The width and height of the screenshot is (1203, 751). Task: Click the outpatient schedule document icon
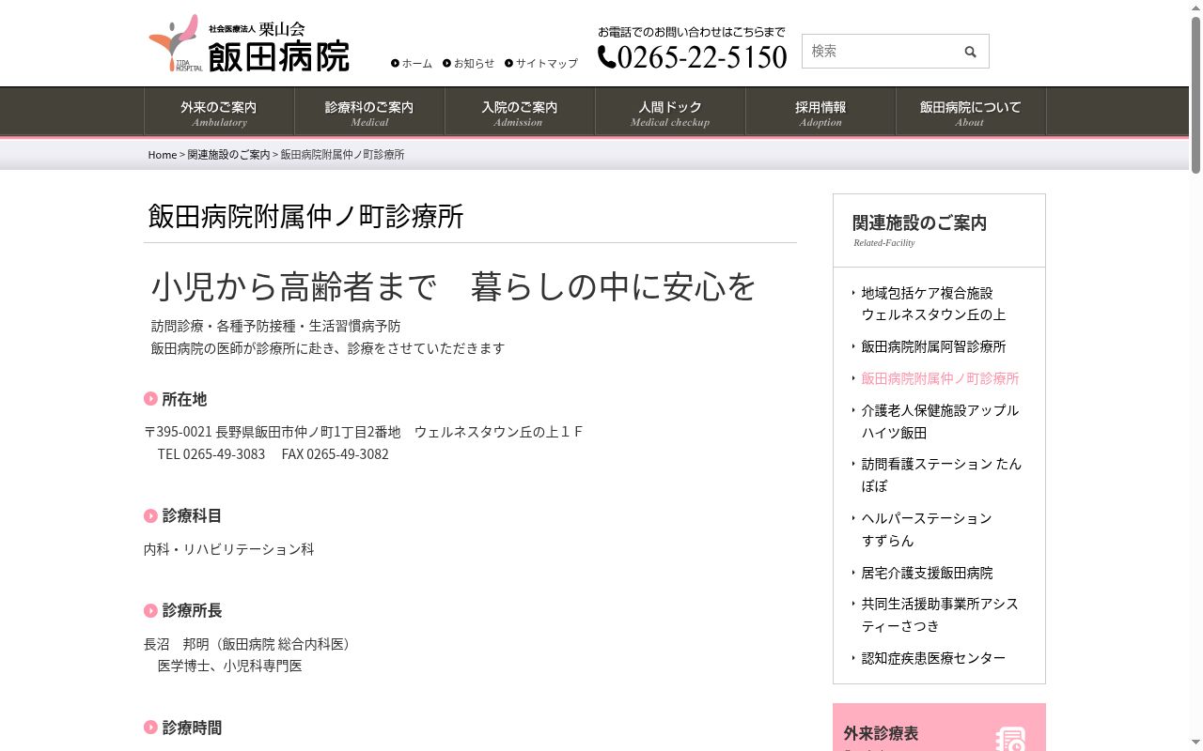1009,739
